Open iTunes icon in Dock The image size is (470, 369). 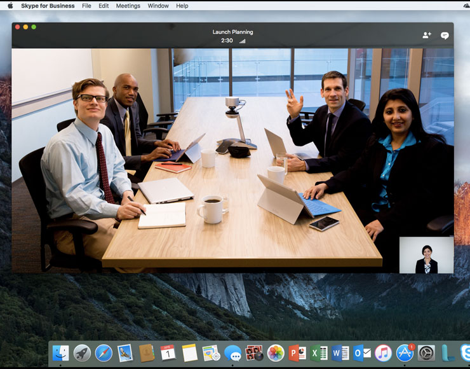click(x=384, y=353)
